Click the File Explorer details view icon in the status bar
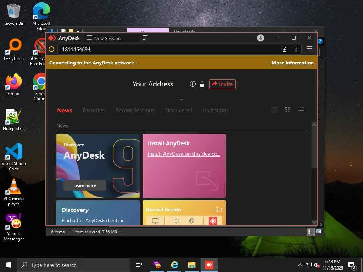The image size is (363, 272). pyautogui.click(x=311, y=232)
